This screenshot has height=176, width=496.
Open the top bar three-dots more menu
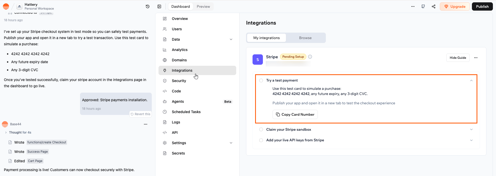point(413,6)
